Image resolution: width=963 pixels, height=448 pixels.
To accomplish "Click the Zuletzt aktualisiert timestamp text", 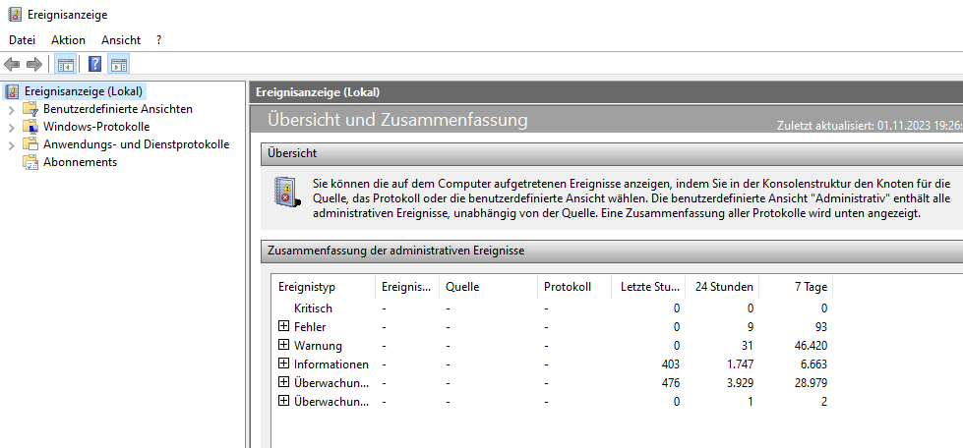I will click(870, 125).
